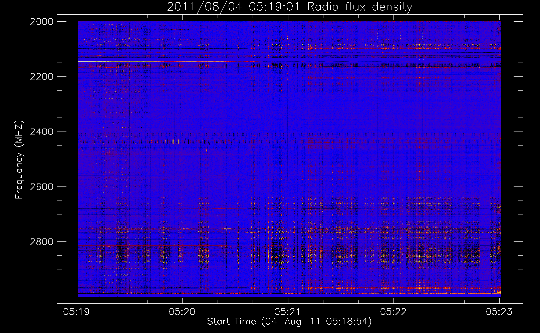
Task: Click the 05:19 time tick label
Action: [77, 312]
